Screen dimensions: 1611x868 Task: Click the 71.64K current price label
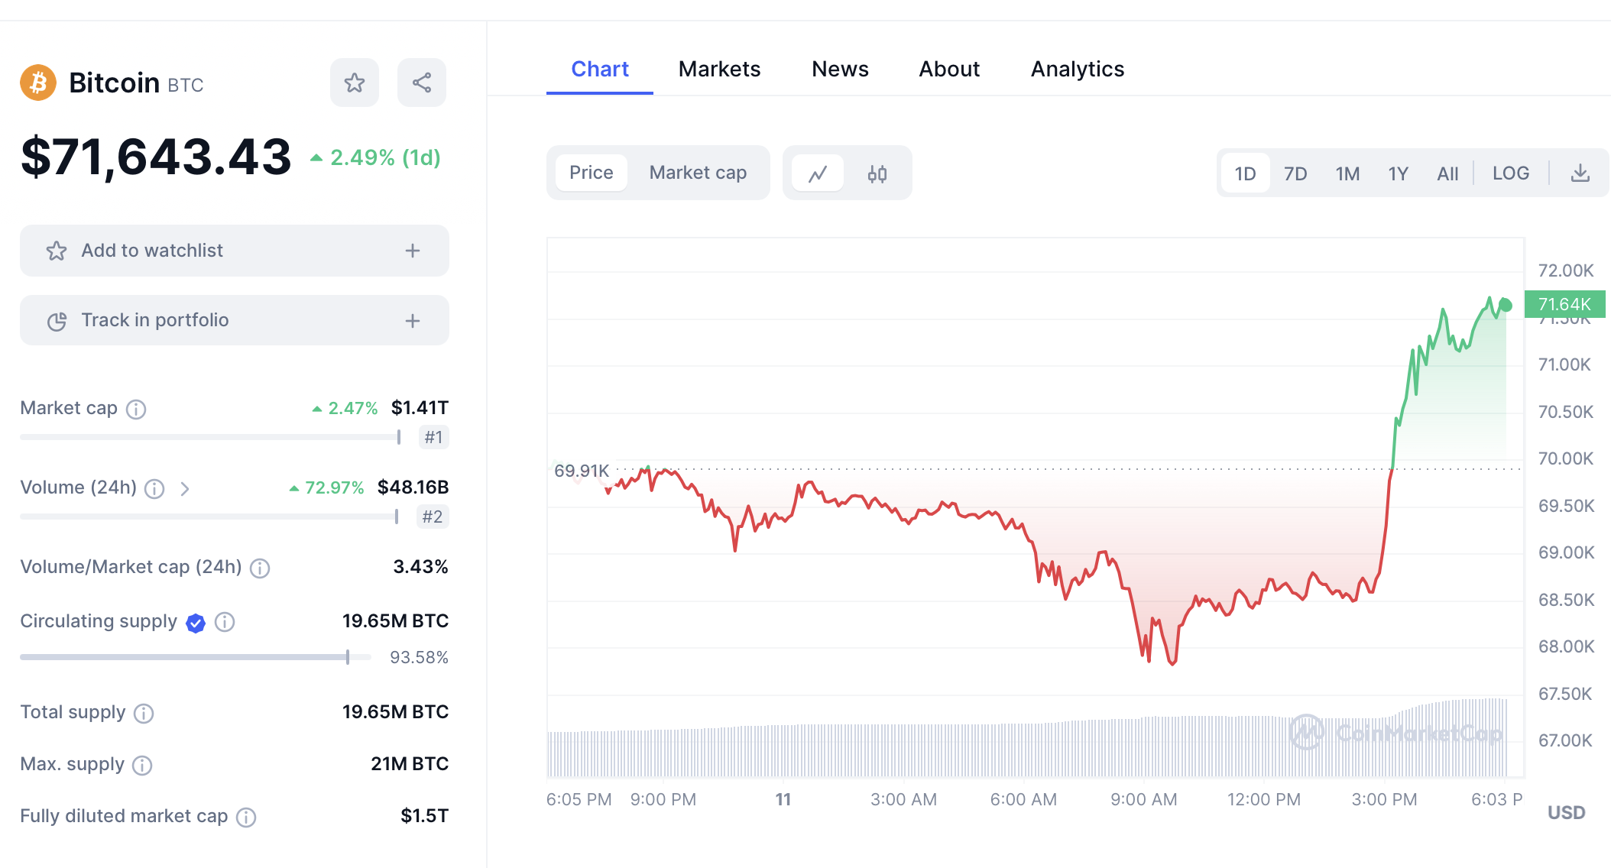[1564, 304]
